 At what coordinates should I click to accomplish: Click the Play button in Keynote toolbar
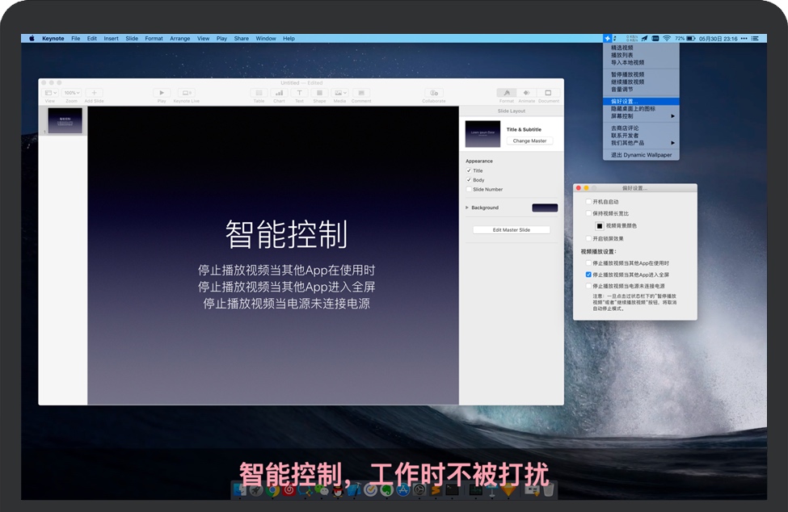pyautogui.click(x=162, y=94)
